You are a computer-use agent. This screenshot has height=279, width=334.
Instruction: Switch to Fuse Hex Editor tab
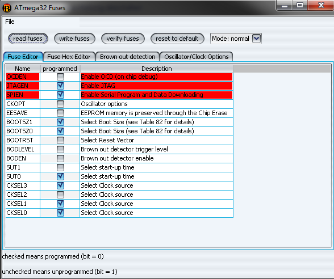pyautogui.click(x=69, y=57)
